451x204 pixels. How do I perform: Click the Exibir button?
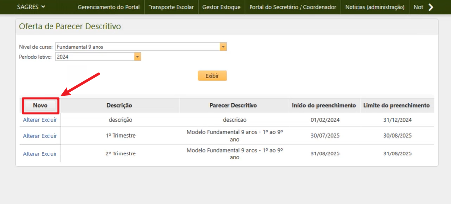point(212,76)
